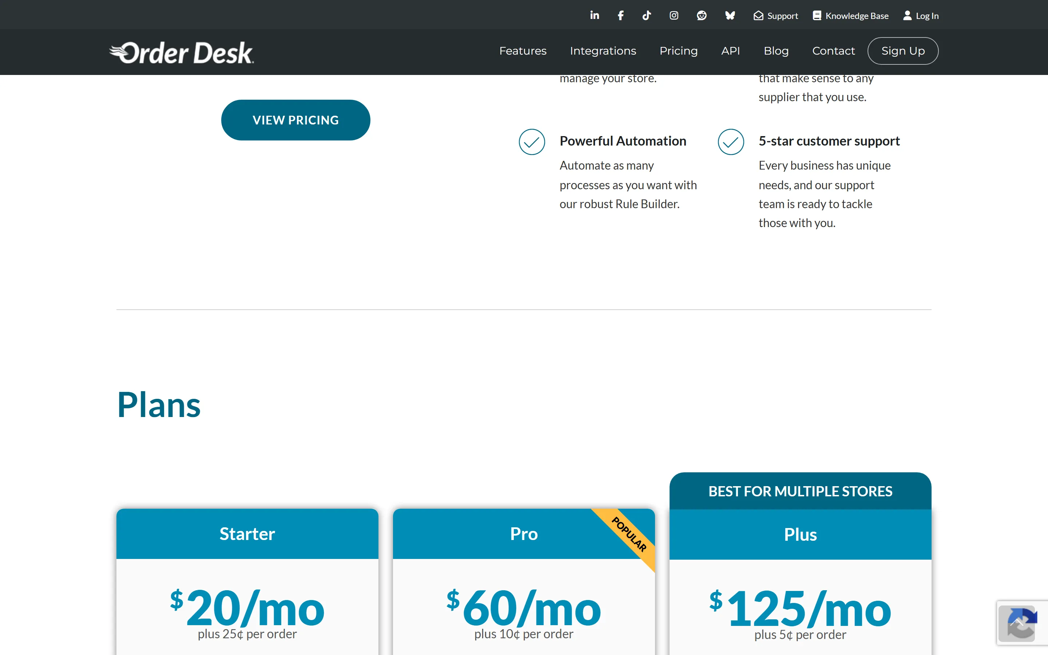Open the Blog menu item

tap(776, 51)
